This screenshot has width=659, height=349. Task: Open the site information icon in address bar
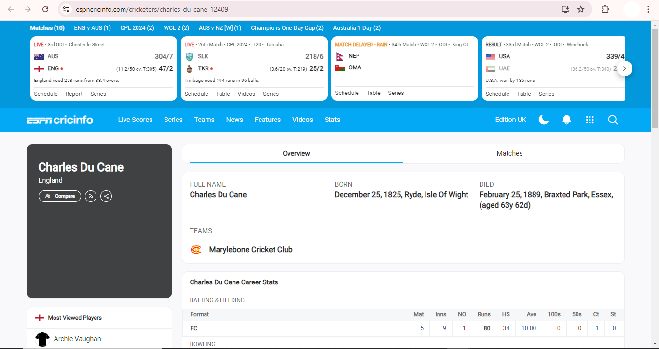coord(66,9)
